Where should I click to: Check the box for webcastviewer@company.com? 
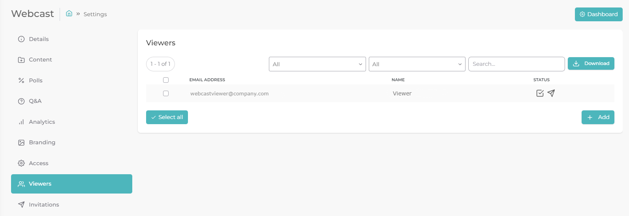pyautogui.click(x=166, y=93)
